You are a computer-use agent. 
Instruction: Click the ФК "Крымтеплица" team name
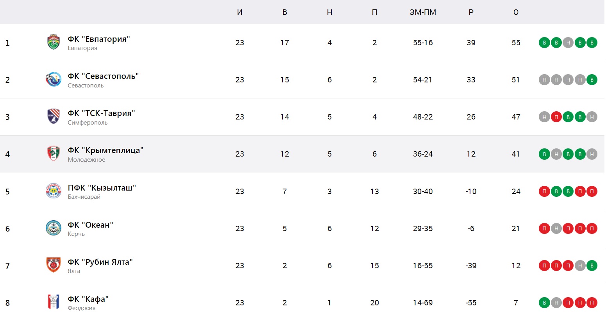[x=105, y=150]
